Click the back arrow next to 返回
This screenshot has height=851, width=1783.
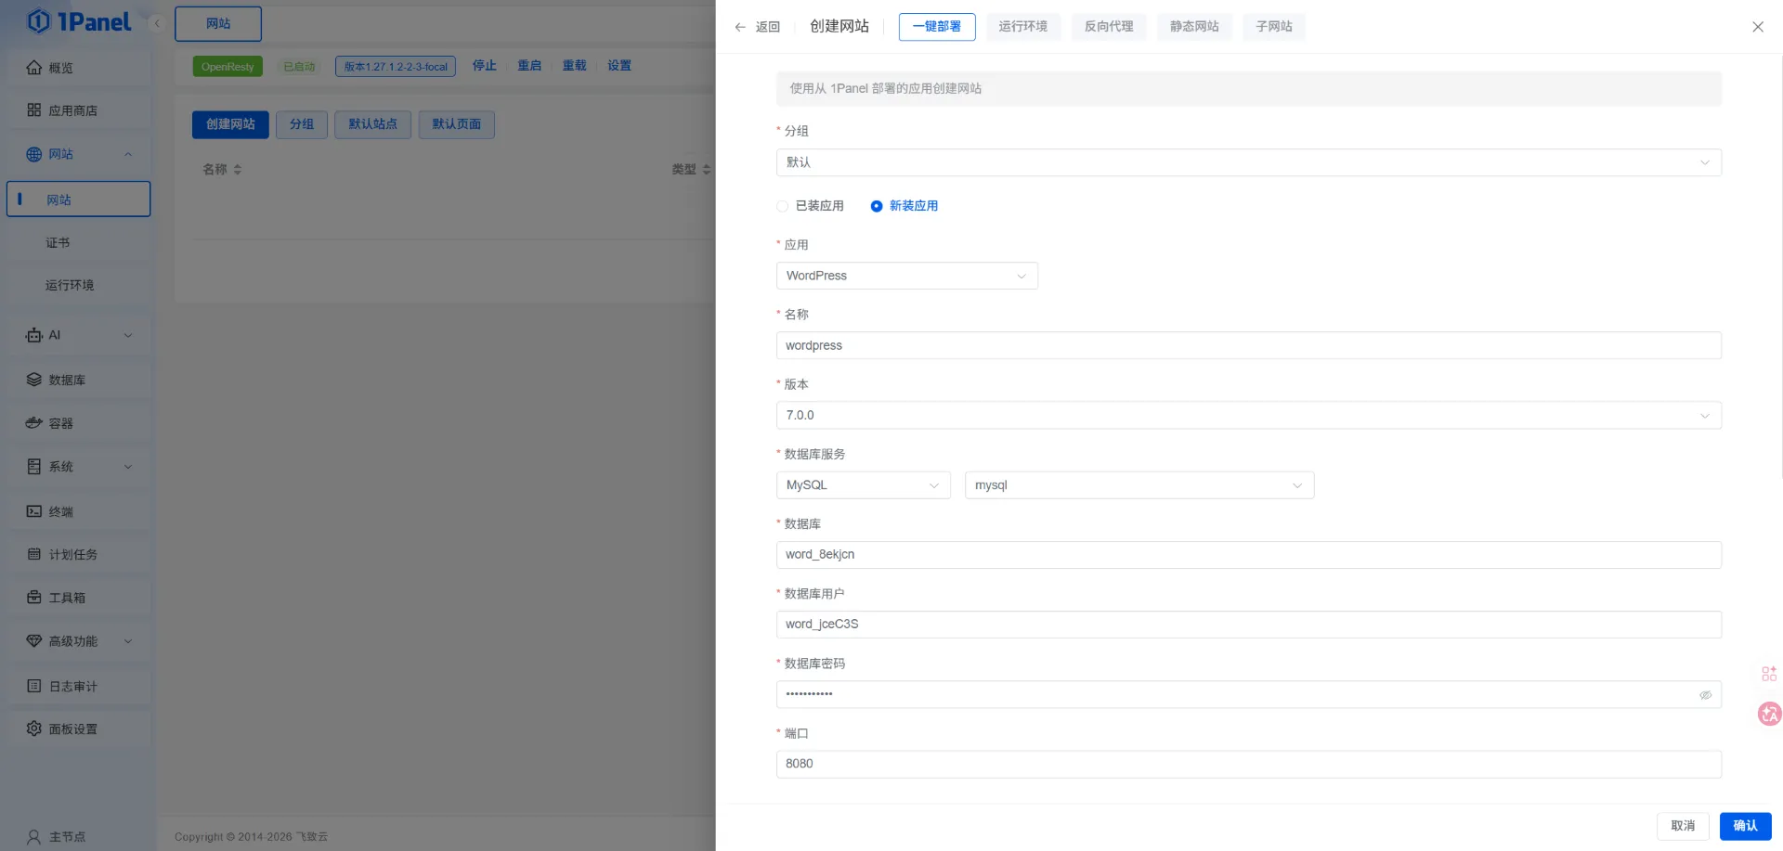click(x=740, y=27)
